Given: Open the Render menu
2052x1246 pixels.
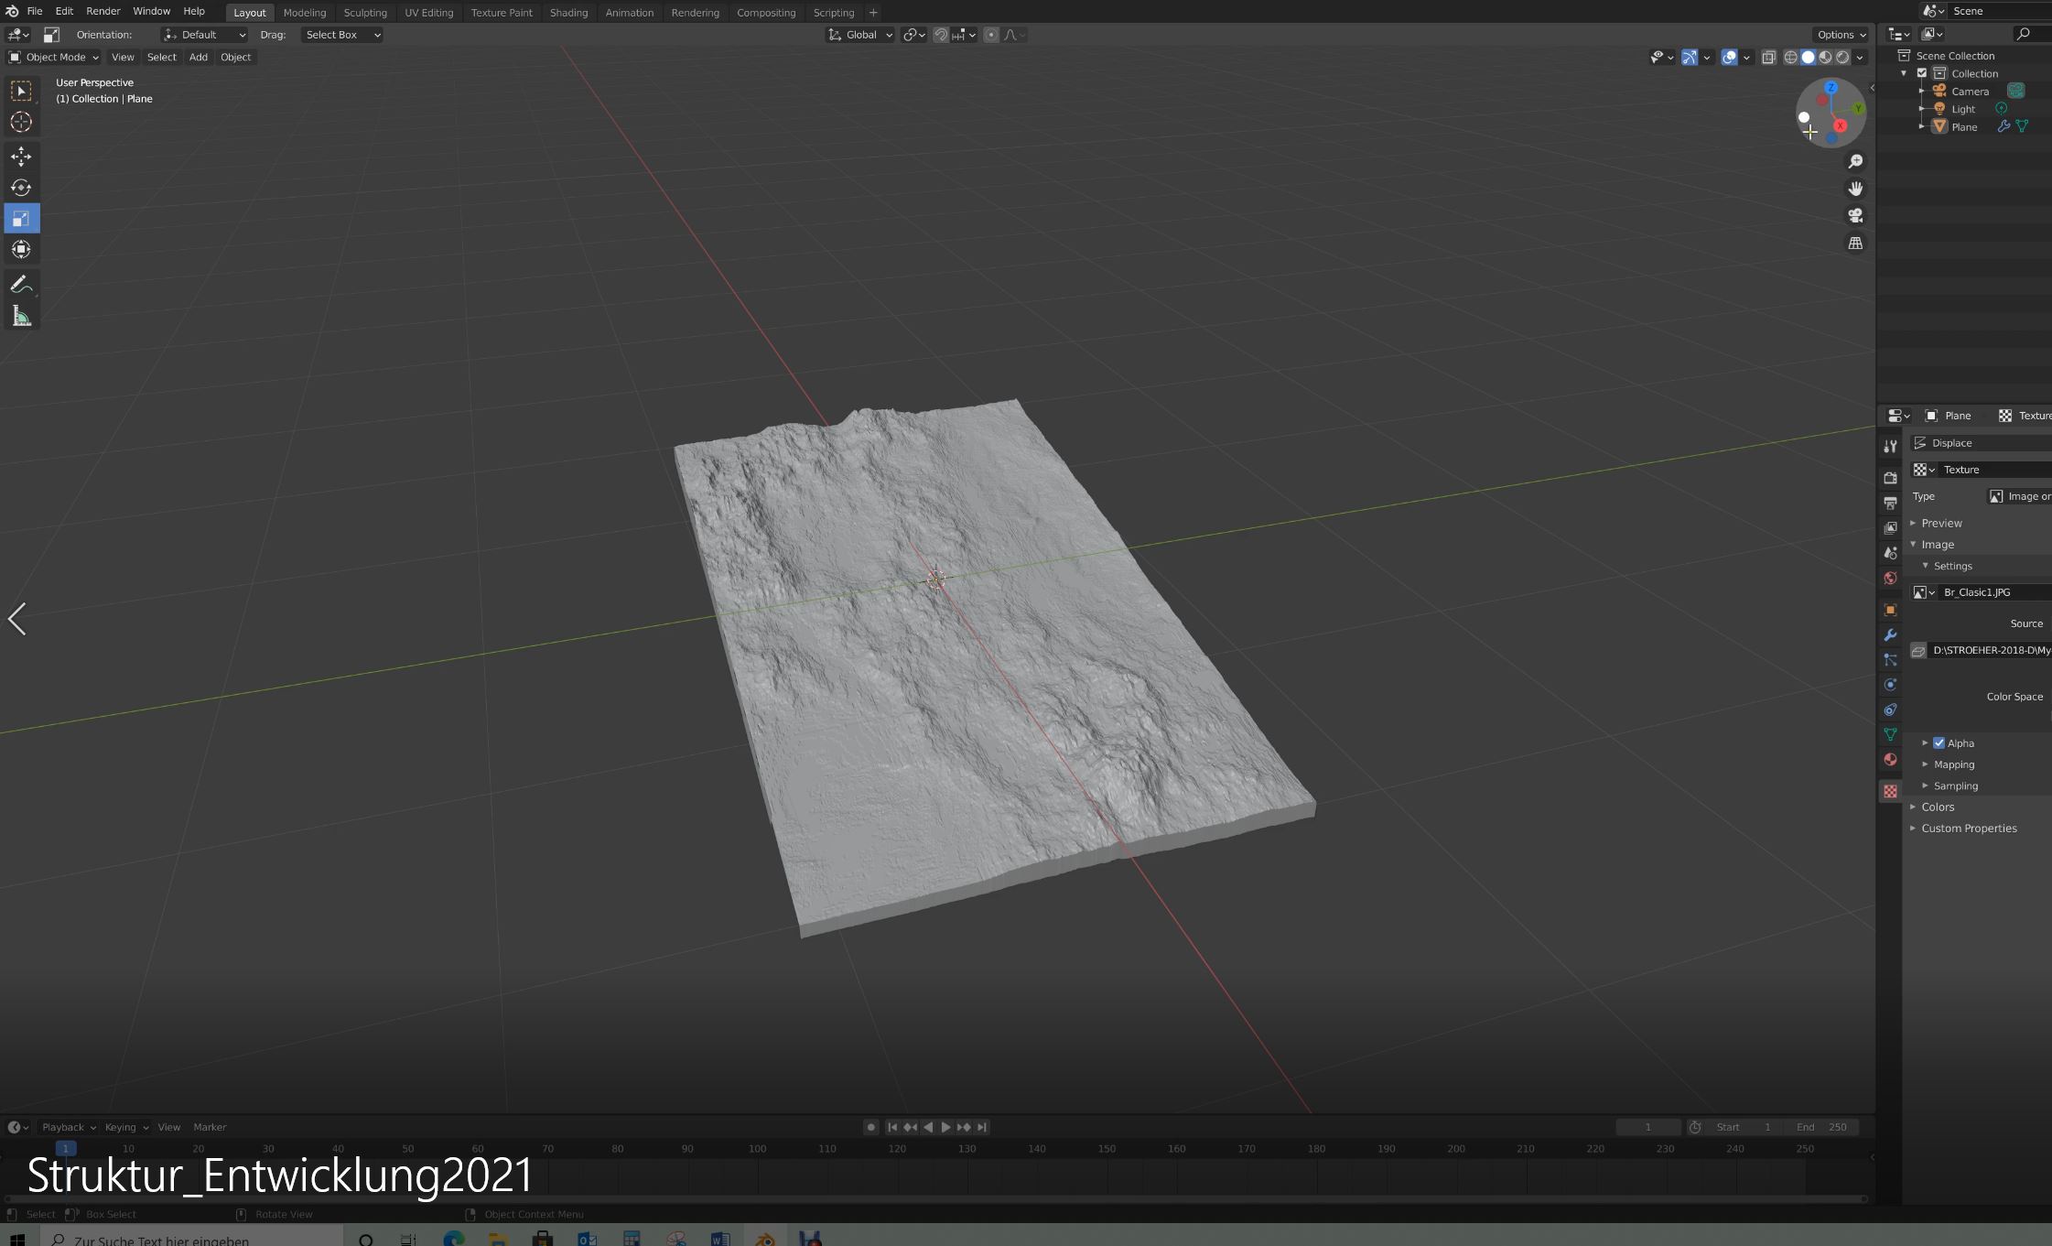Looking at the screenshot, I should coord(103,11).
